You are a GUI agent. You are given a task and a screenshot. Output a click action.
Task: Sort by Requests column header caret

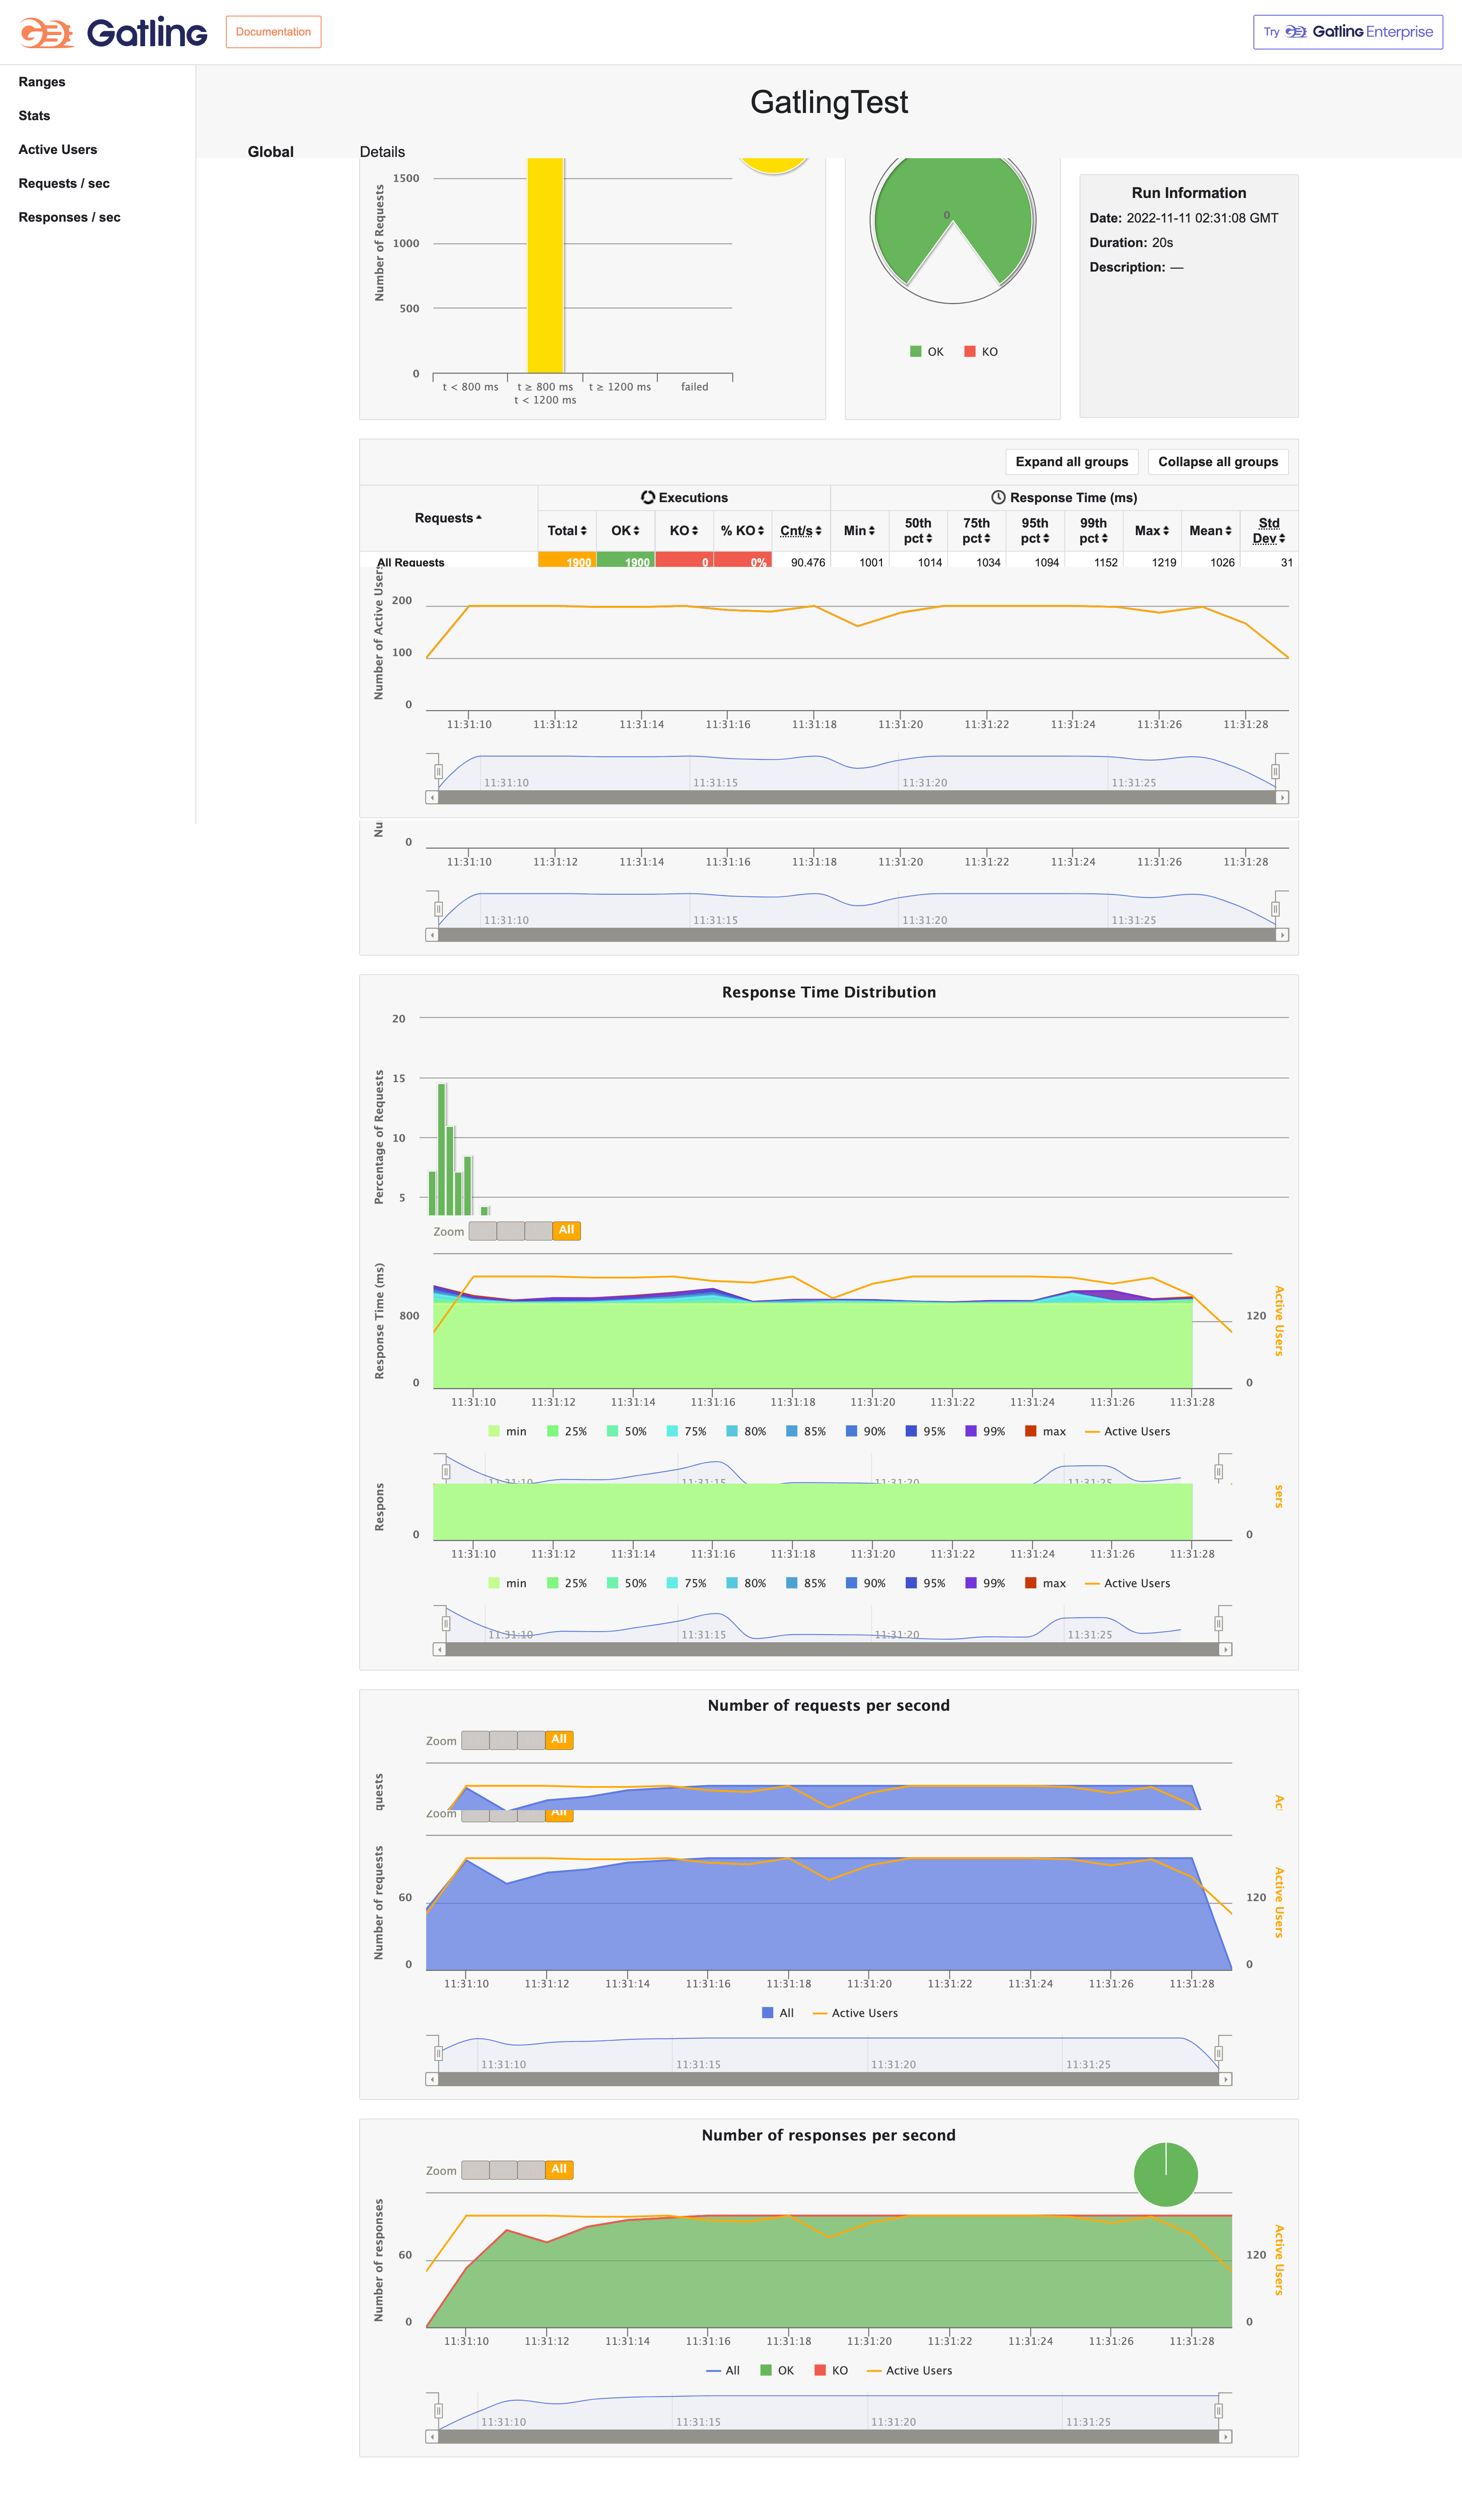(478, 518)
